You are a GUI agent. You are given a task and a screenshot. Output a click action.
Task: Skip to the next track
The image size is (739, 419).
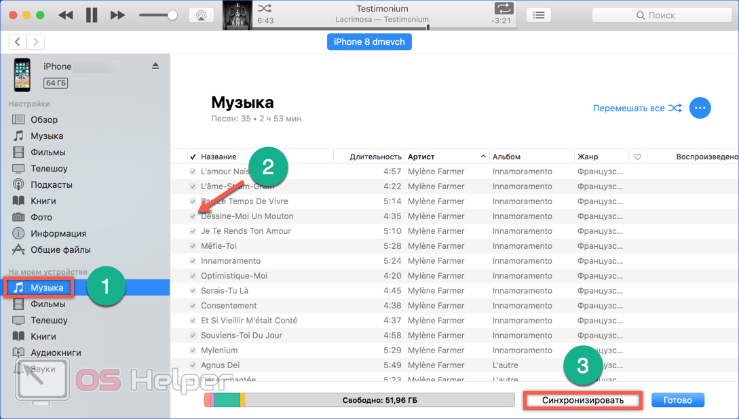click(x=117, y=15)
